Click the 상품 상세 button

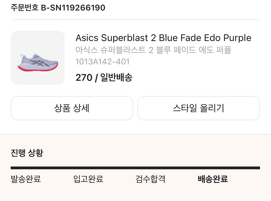click(x=72, y=108)
